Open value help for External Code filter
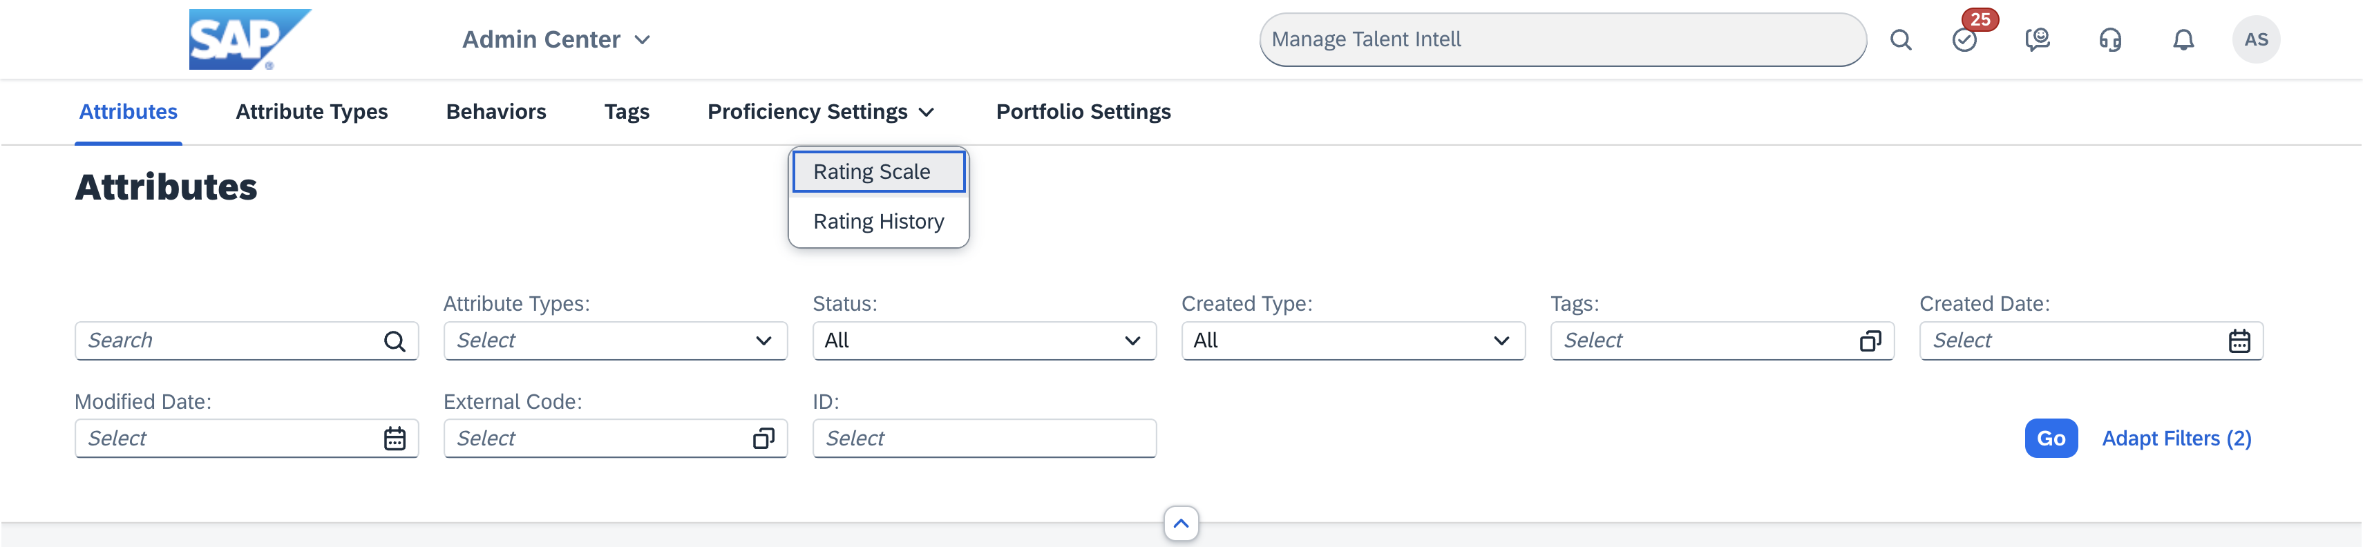The image size is (2363, 547). 765,438
